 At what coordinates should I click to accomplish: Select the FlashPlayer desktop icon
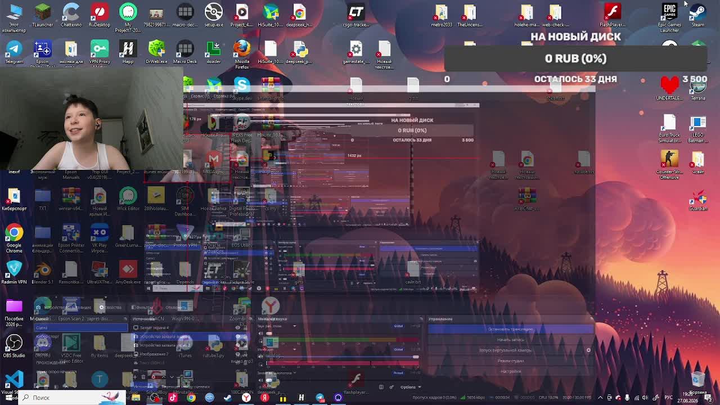click(x=612, y=15)
